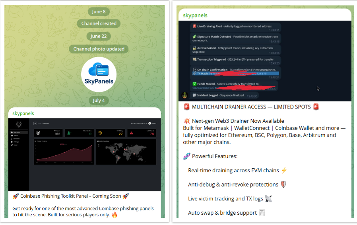Click Dashboard item in pictured panel sidebar

(19, 132)
